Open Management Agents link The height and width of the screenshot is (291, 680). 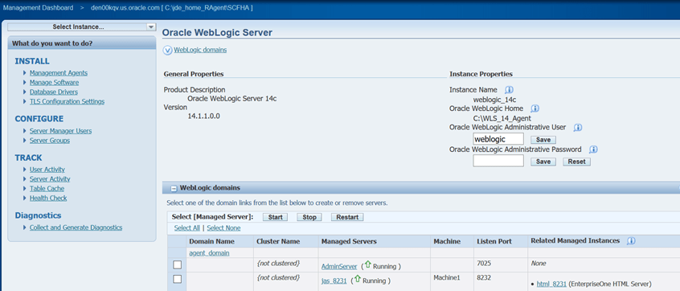(x=59, y=73)
